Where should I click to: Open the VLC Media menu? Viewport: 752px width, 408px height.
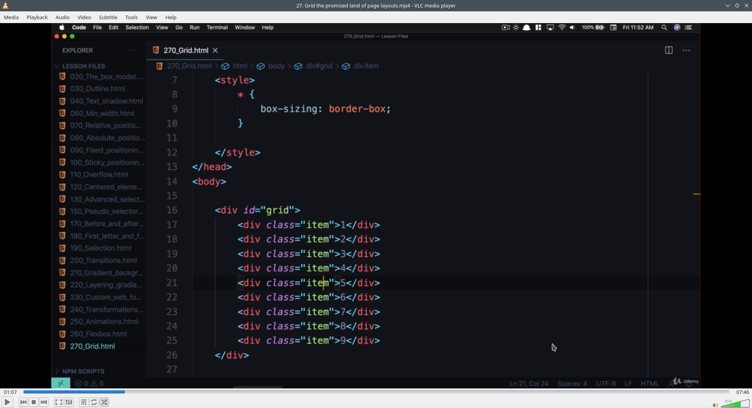[11, 17]
